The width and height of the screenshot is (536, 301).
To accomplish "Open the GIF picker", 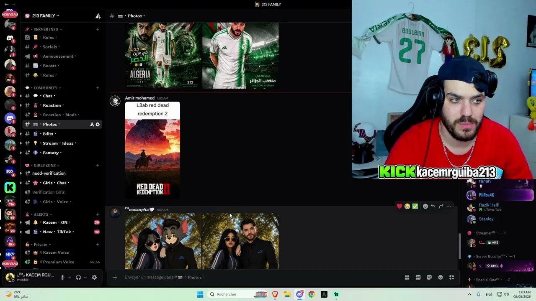I will 418,277.
